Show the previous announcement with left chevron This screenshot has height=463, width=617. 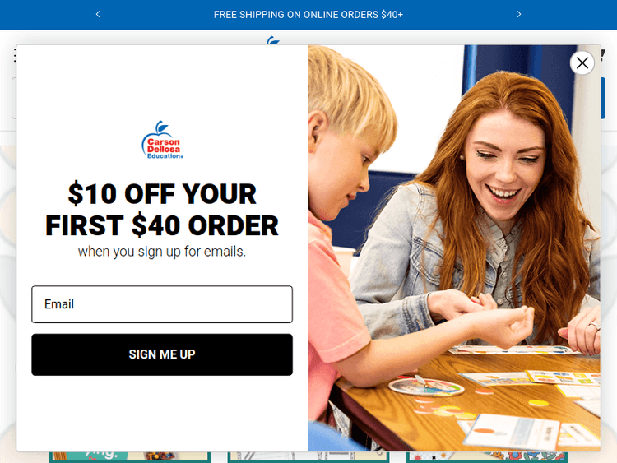click(x=98, y=14)
